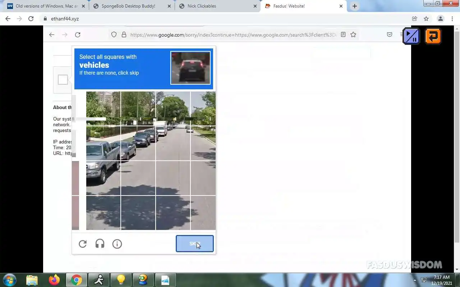Open the Windows Start menu orb
The image size is (460, 287).
pyautogui.click(x=10, y=280)
